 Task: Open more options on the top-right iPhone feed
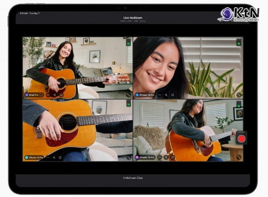(x=160, y=95)
